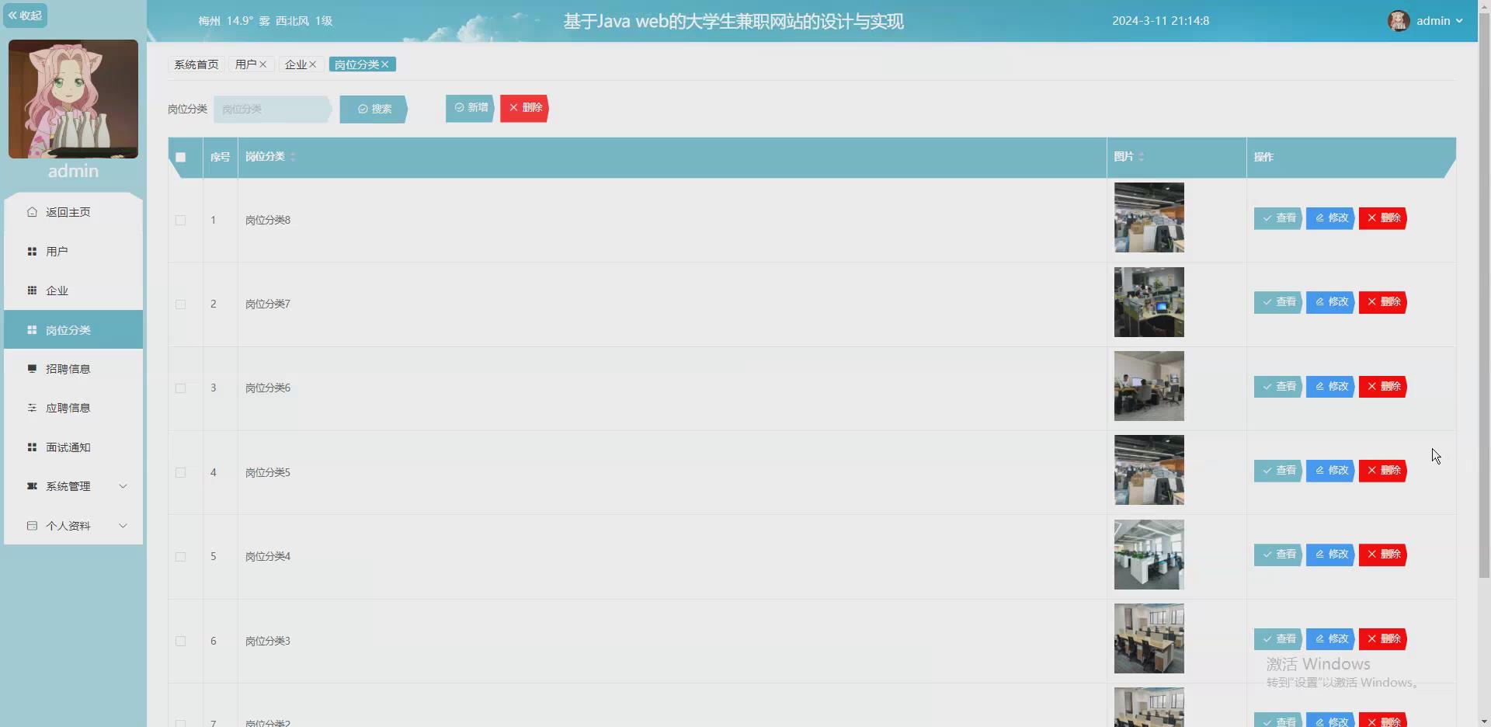Open 应聘信息 in the sidebar

coord(73,408)
